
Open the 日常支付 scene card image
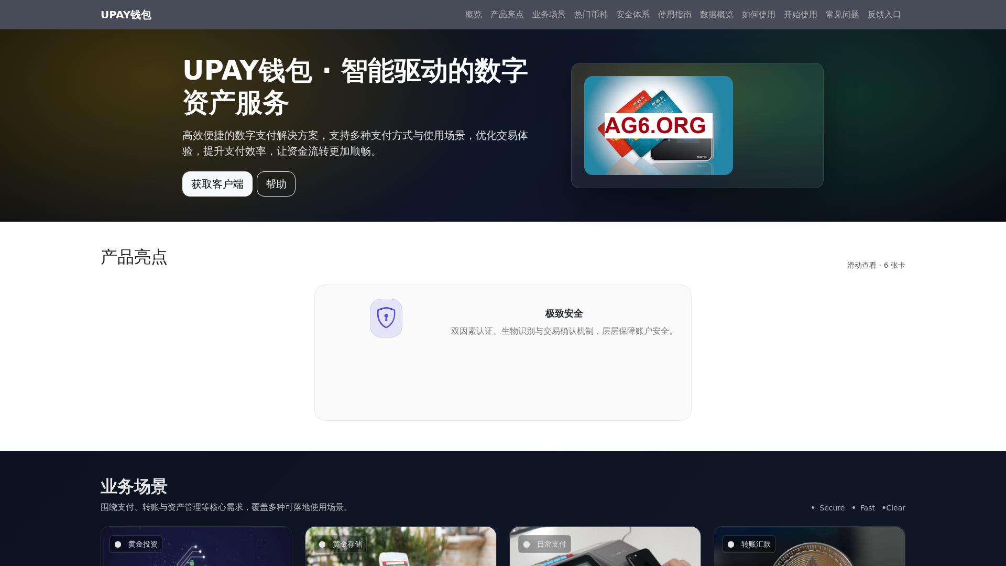click(605, 547)
